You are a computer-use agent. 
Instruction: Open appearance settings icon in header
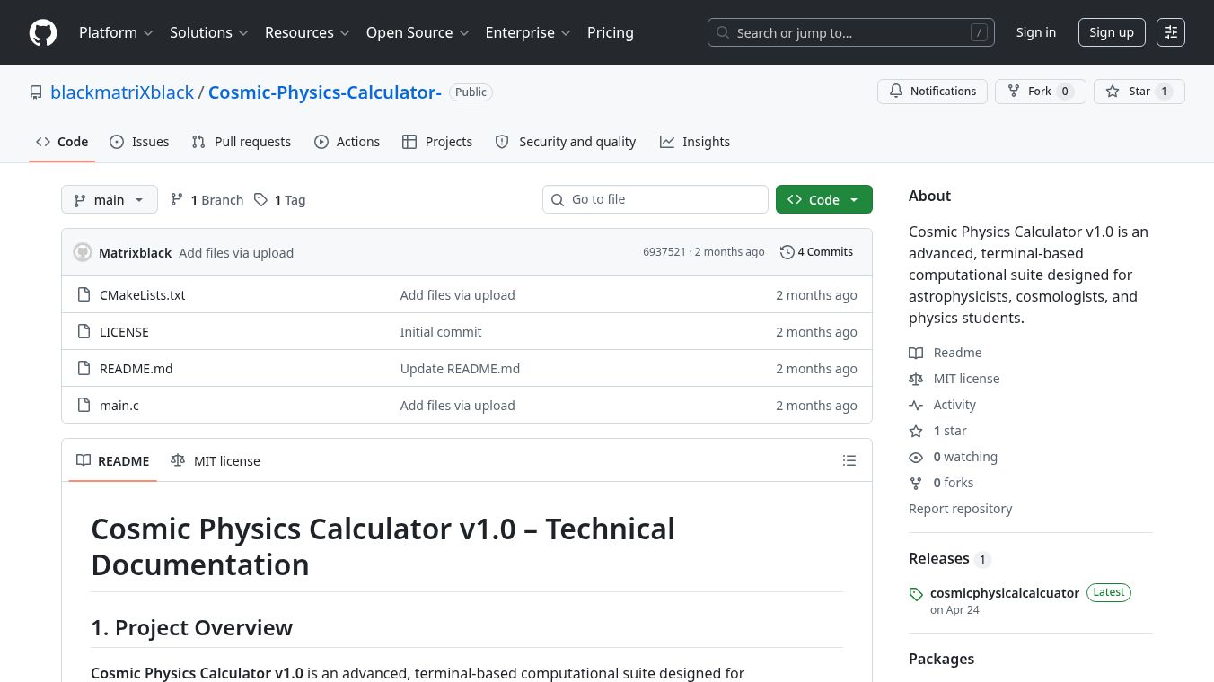[1171, 32]
